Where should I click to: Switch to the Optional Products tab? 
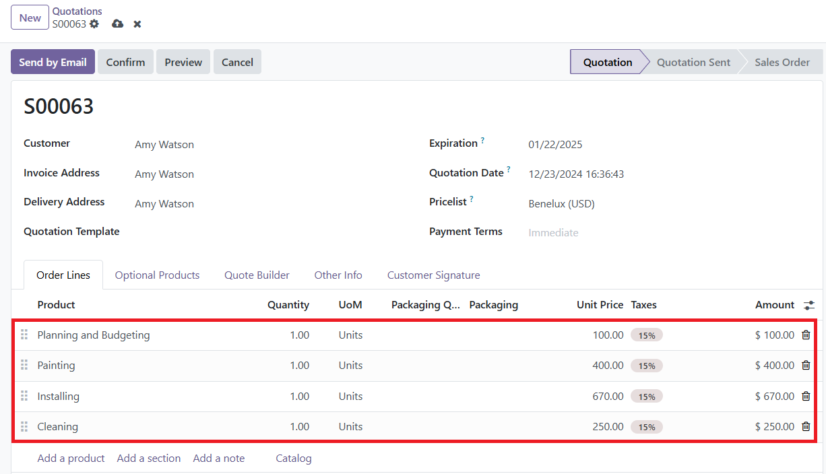point(157,275)
